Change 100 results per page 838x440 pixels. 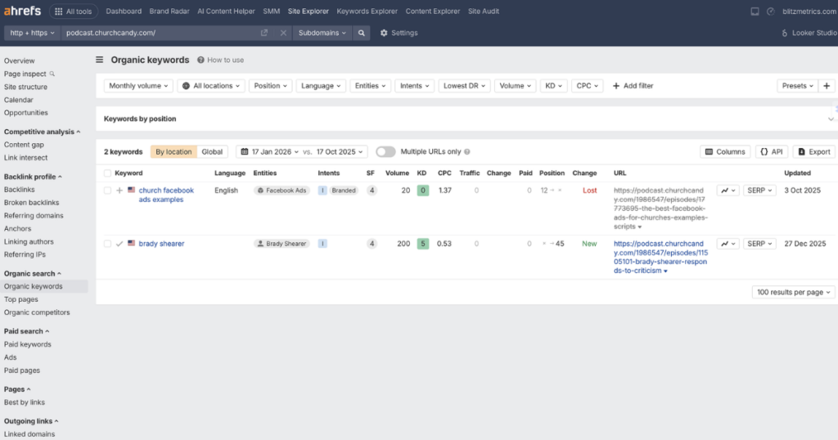tap(794, 292)
